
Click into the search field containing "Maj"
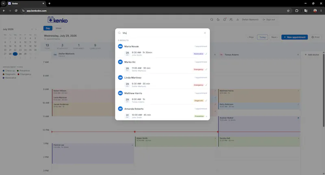(162, 33)
